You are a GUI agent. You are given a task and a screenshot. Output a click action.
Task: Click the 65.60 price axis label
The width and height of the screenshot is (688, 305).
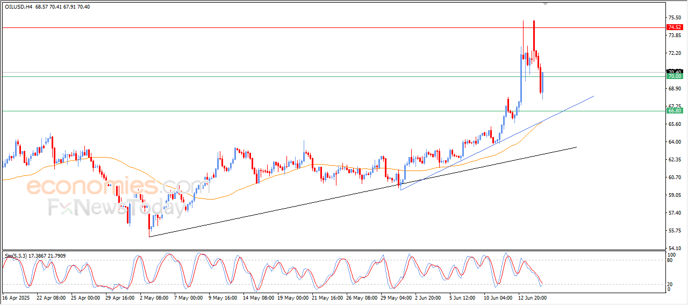(x=676, y=124)
